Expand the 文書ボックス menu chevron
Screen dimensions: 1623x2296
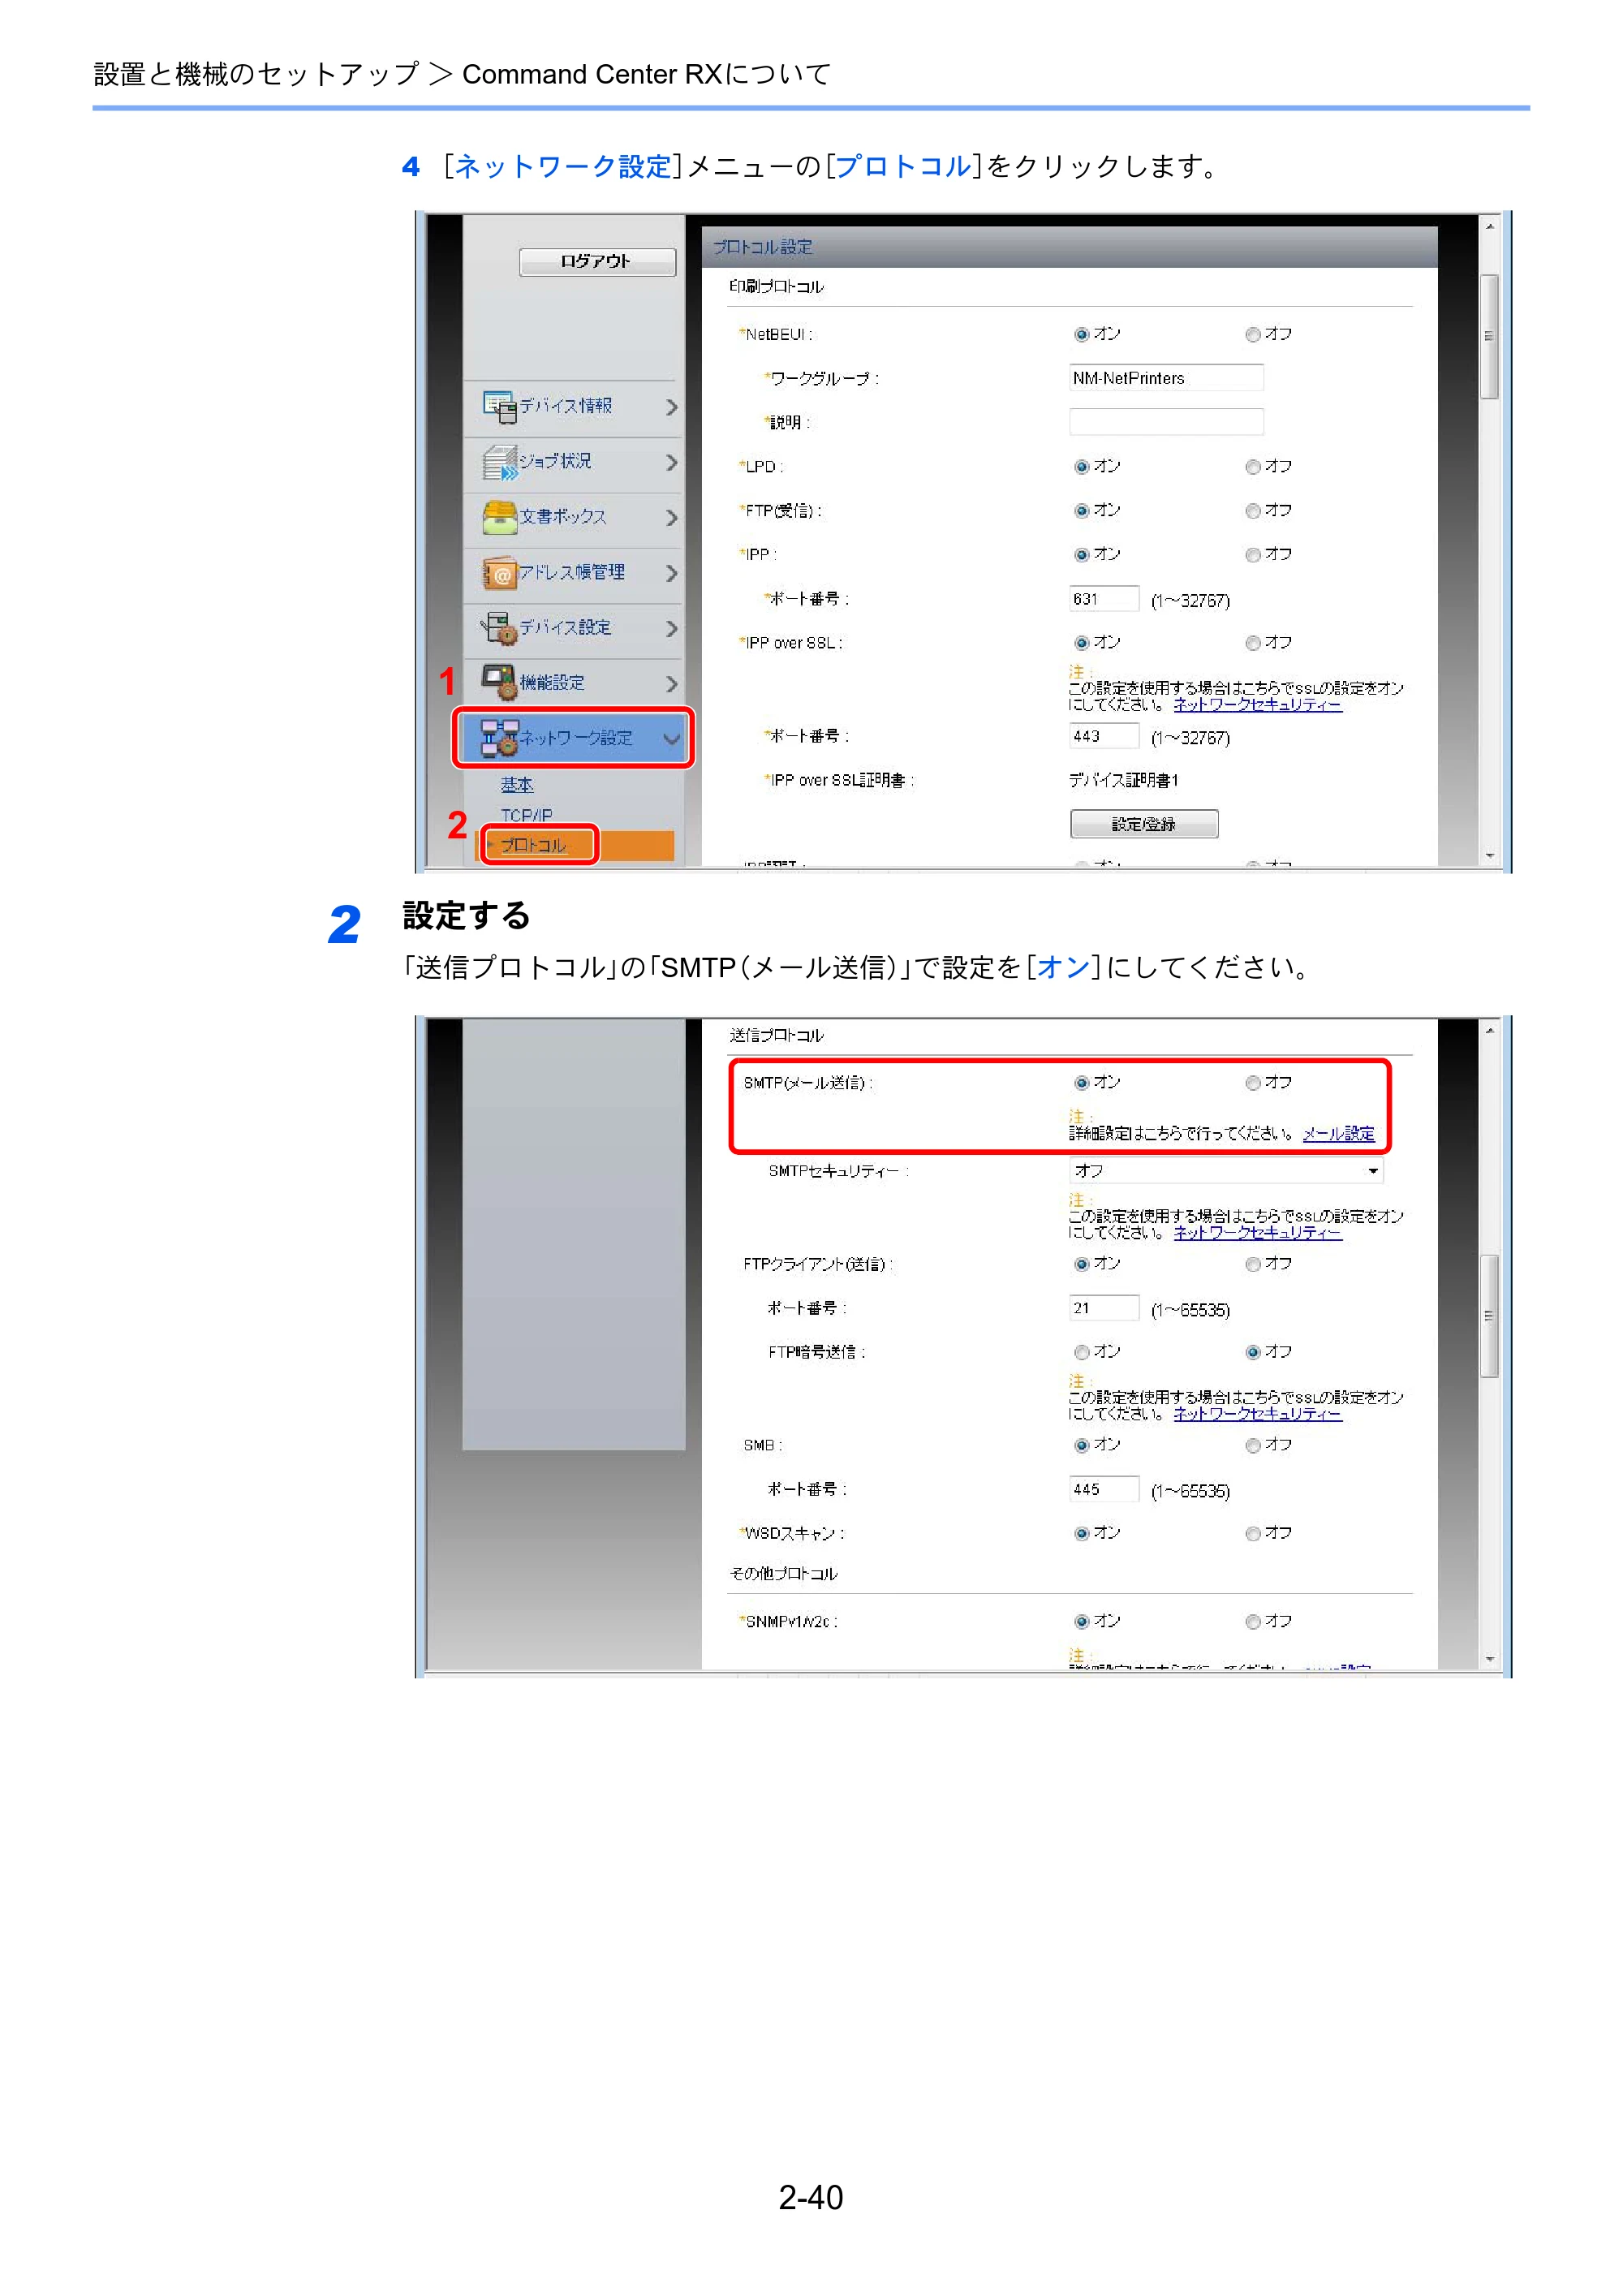(x=671, y=517)
